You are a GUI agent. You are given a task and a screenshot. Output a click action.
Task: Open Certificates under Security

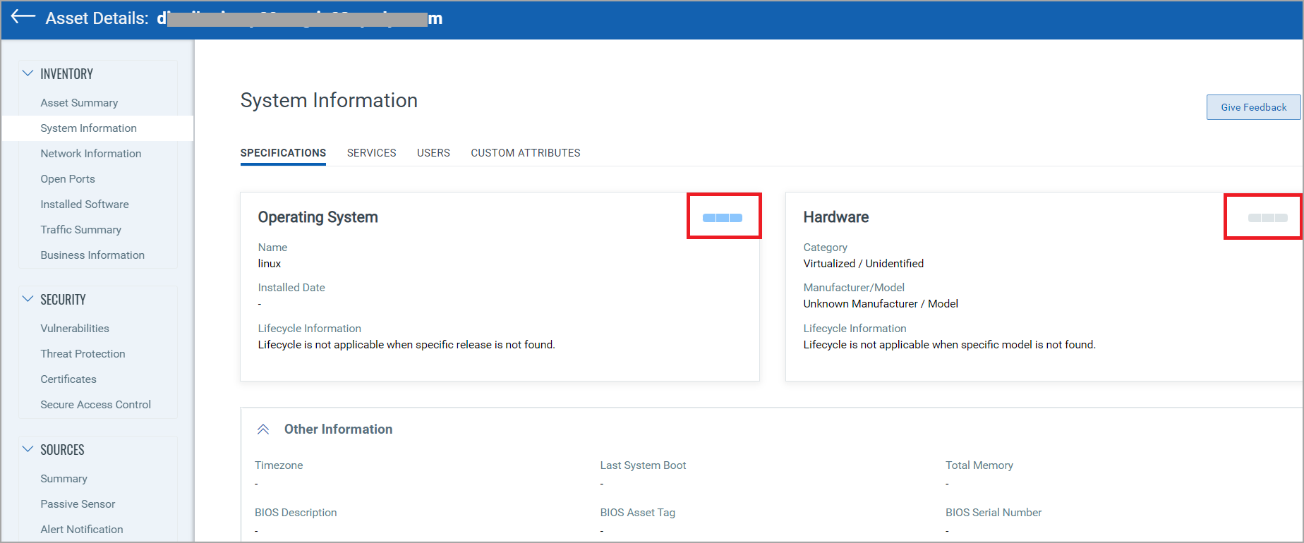tap(68, 379)
